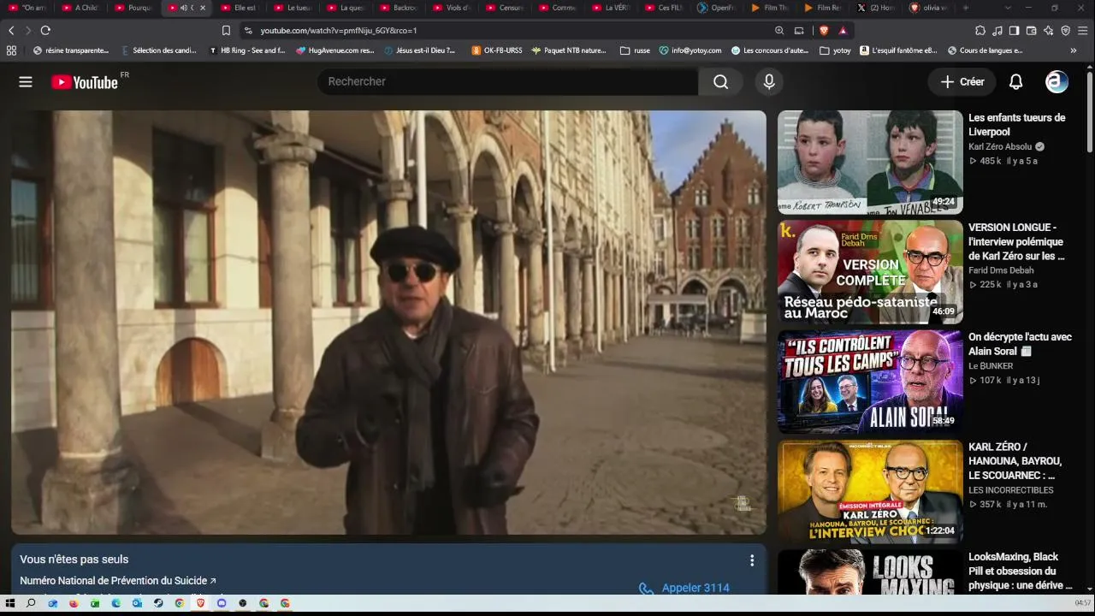Image resolution: width=1095 pixels, height=616 pixels.
Task: Open the Brave Wallet icon
Action: click(x=1031, y=30)
